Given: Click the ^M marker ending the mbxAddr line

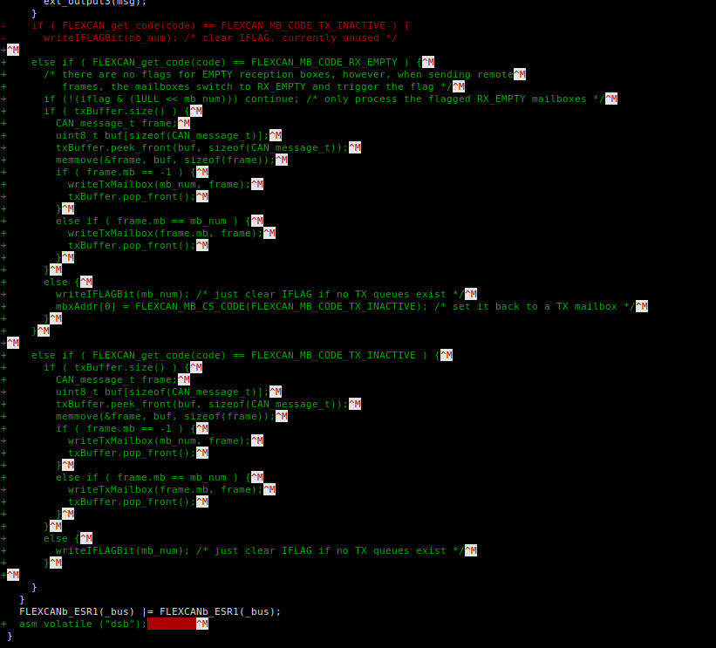Looking at the screenshot, I should pos(642,306).
